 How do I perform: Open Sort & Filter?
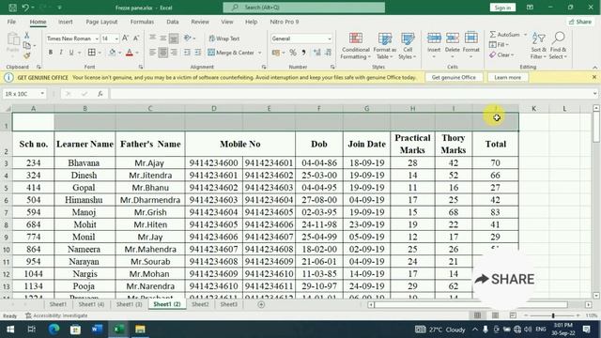pos(538,46)
